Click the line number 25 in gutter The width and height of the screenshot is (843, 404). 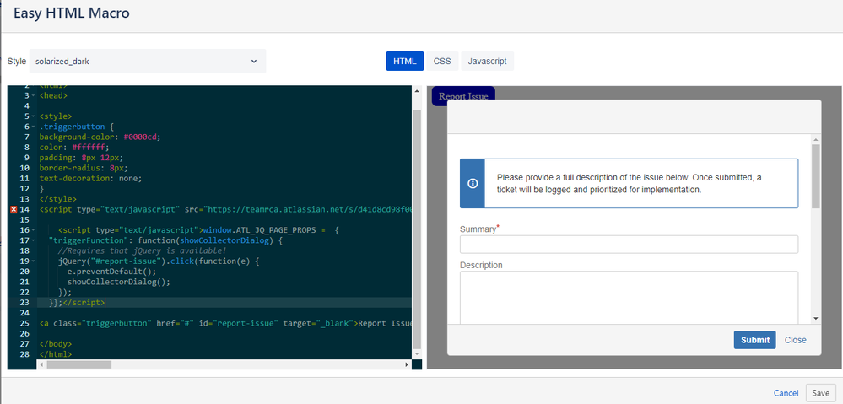(x=24, y=323)
